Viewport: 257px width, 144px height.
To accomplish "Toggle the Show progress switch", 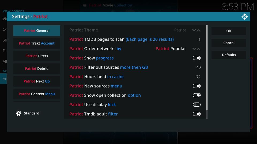I will [196, 58].
